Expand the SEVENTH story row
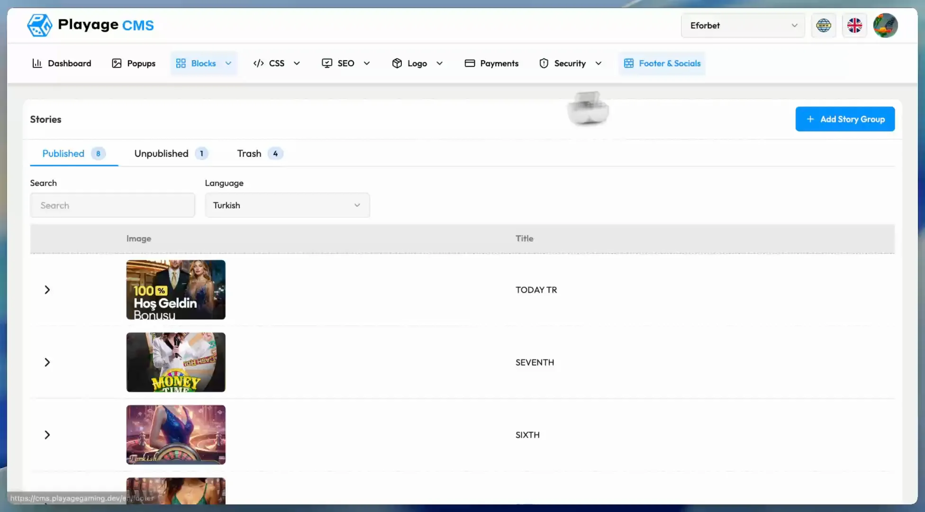 click(47, 362)
